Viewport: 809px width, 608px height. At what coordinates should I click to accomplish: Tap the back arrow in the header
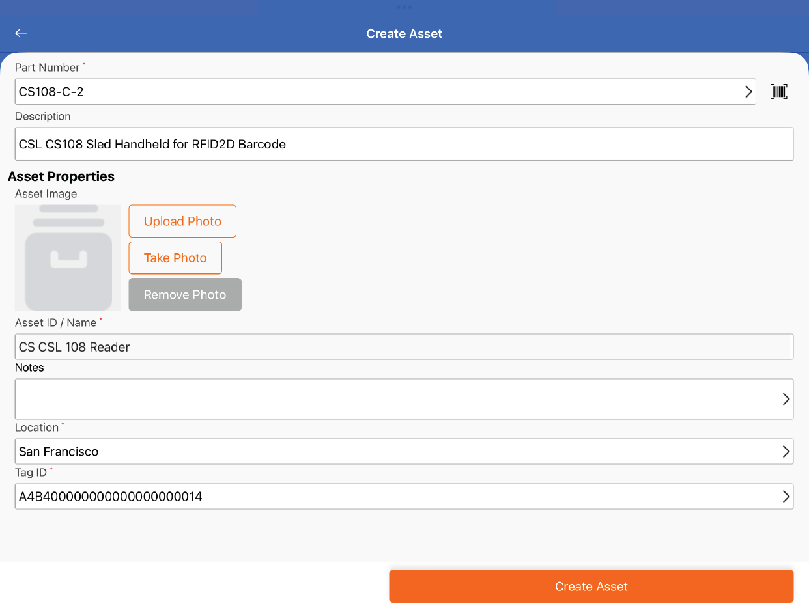point(21,33)
